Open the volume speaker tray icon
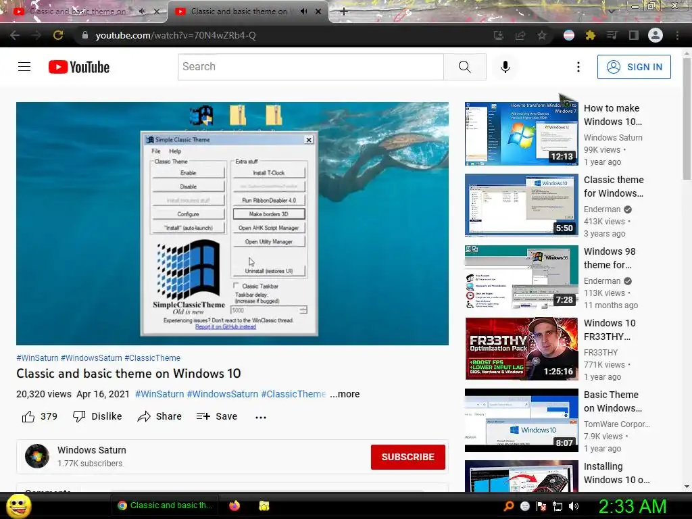692x519 pixels. (x=574, y=506)
